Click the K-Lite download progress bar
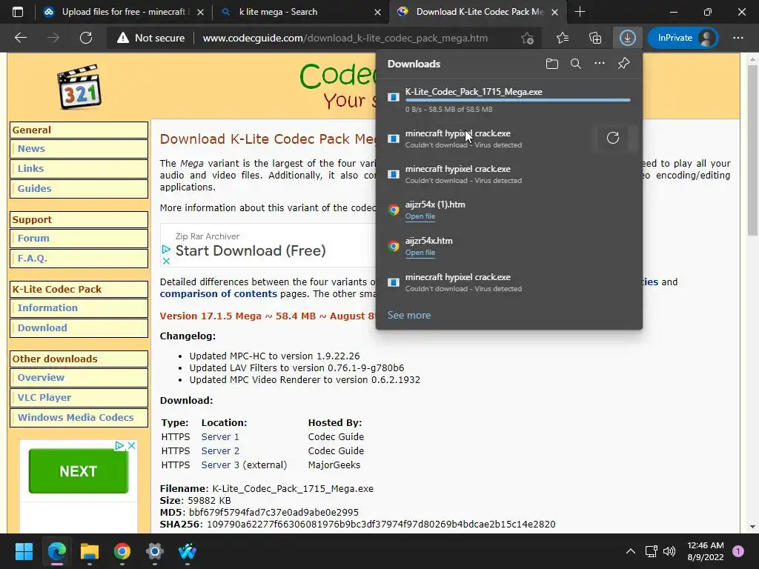Viewport: 759px width, 569px height. (517, 100)
